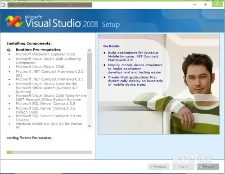This screenshot has width=225, height=174.
Task: Click the Employ mobile device emulators bullet
Action: [135, 69]
